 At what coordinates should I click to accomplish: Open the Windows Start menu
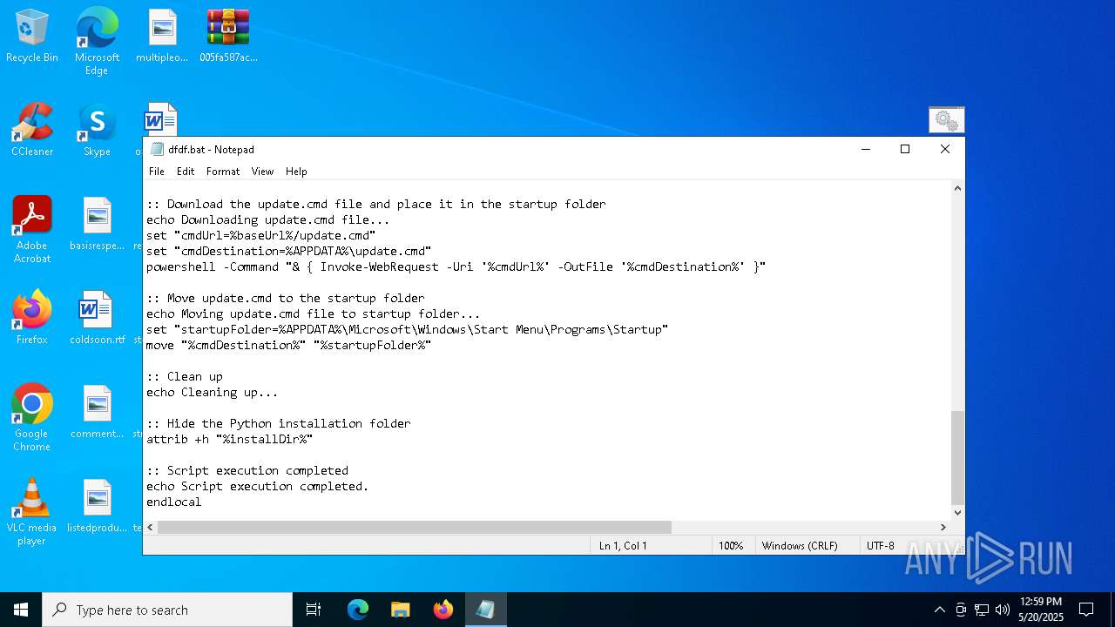21,610
